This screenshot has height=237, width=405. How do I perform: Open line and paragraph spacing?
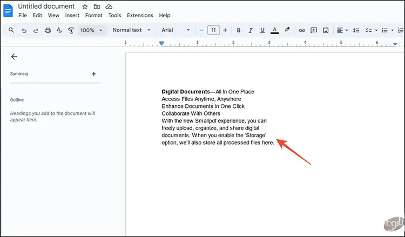356,30
